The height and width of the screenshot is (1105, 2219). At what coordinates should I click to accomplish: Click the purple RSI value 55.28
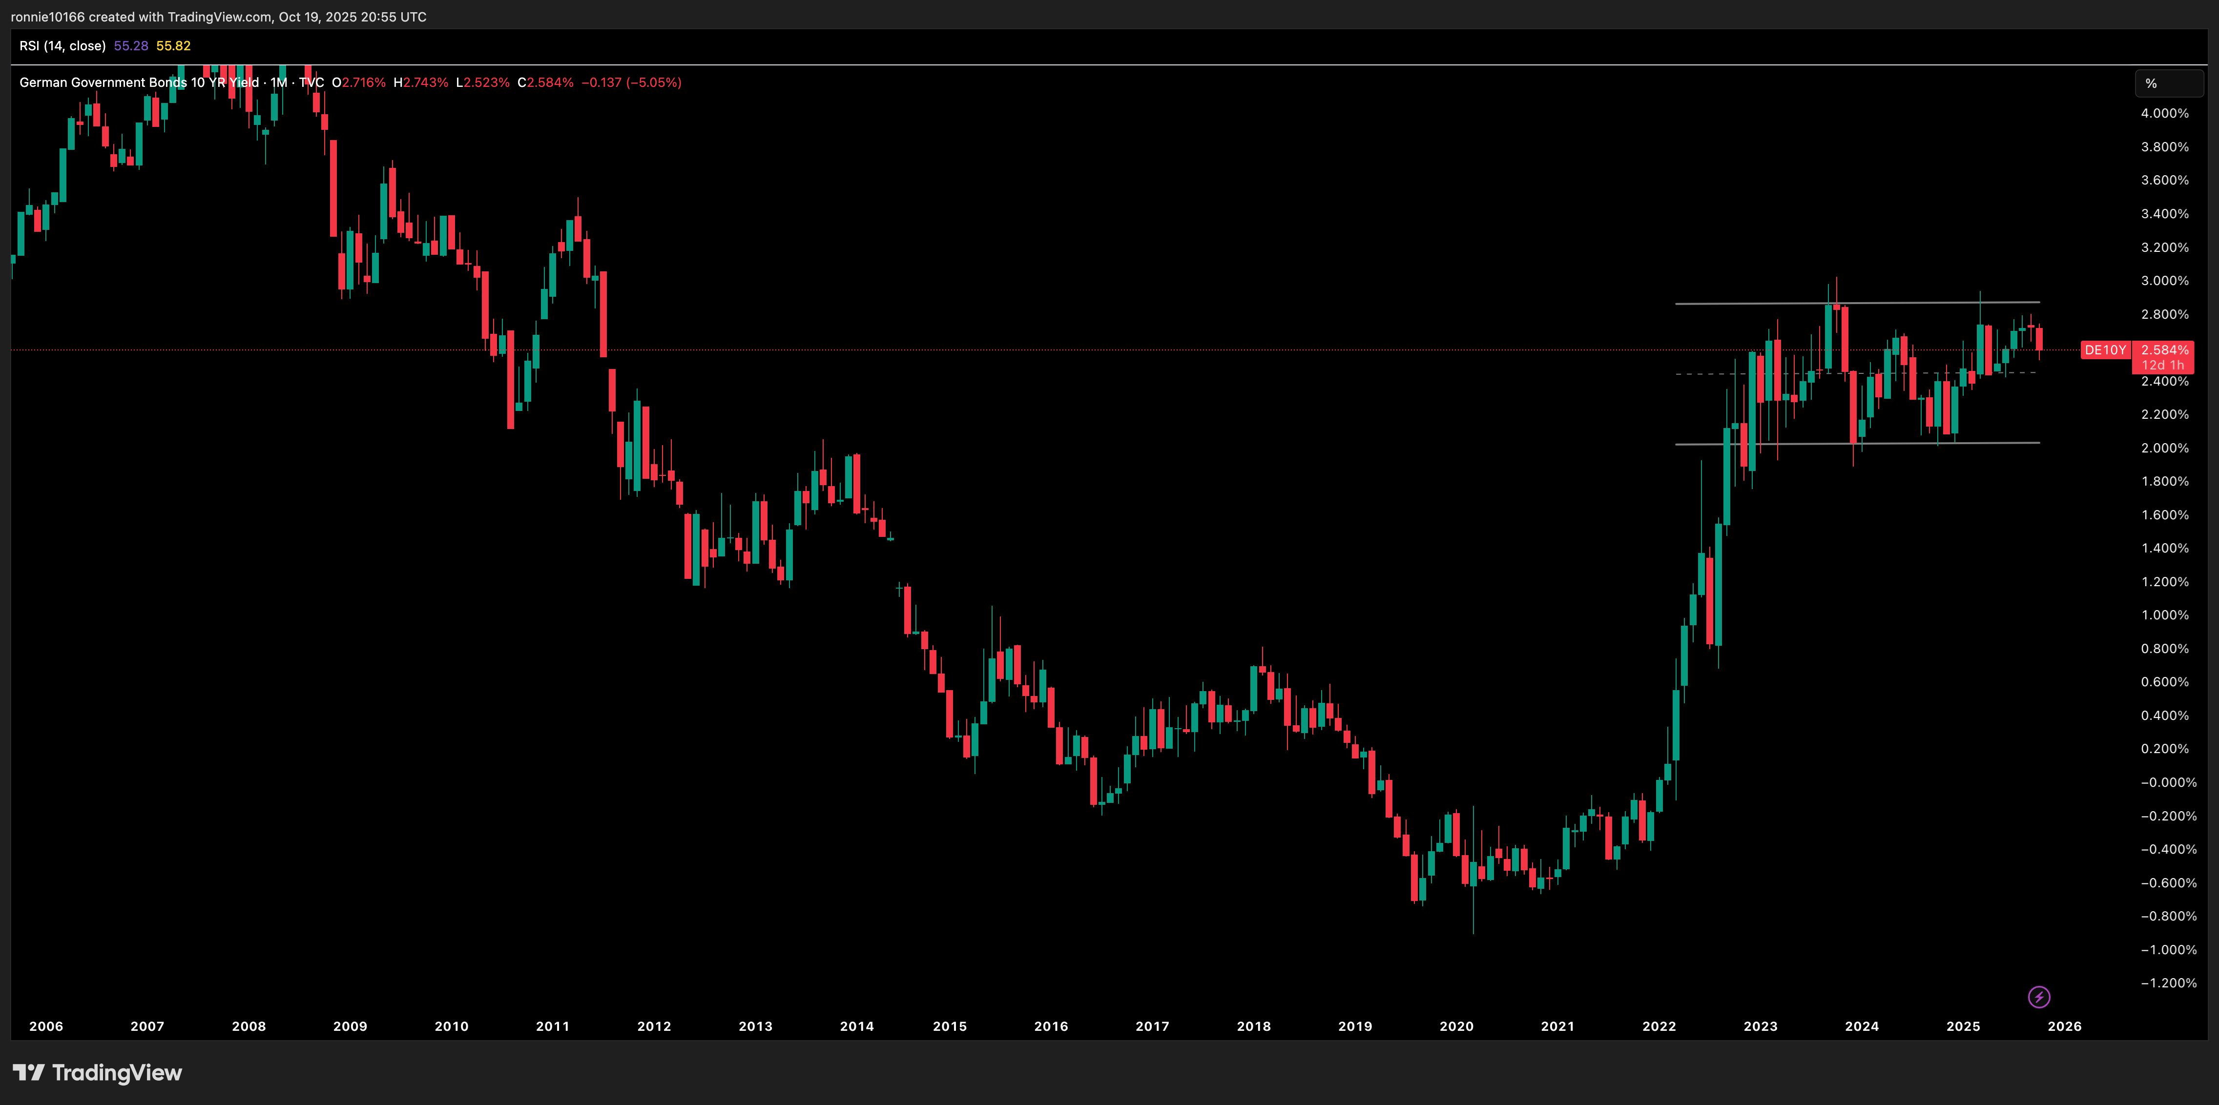coord(131,46)
